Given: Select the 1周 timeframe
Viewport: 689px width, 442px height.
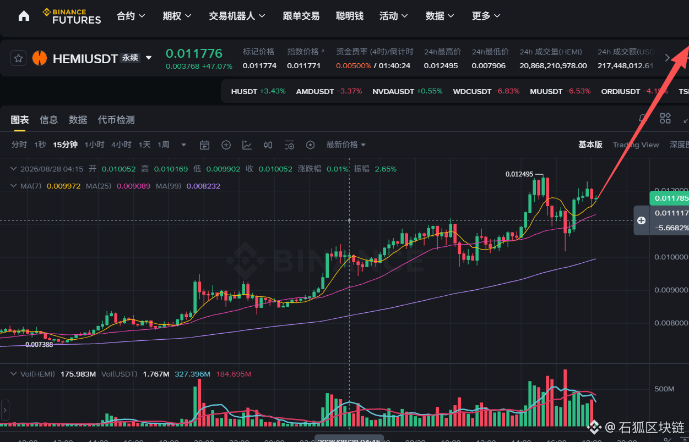Looking at the screenshot, I should (164, 145).
